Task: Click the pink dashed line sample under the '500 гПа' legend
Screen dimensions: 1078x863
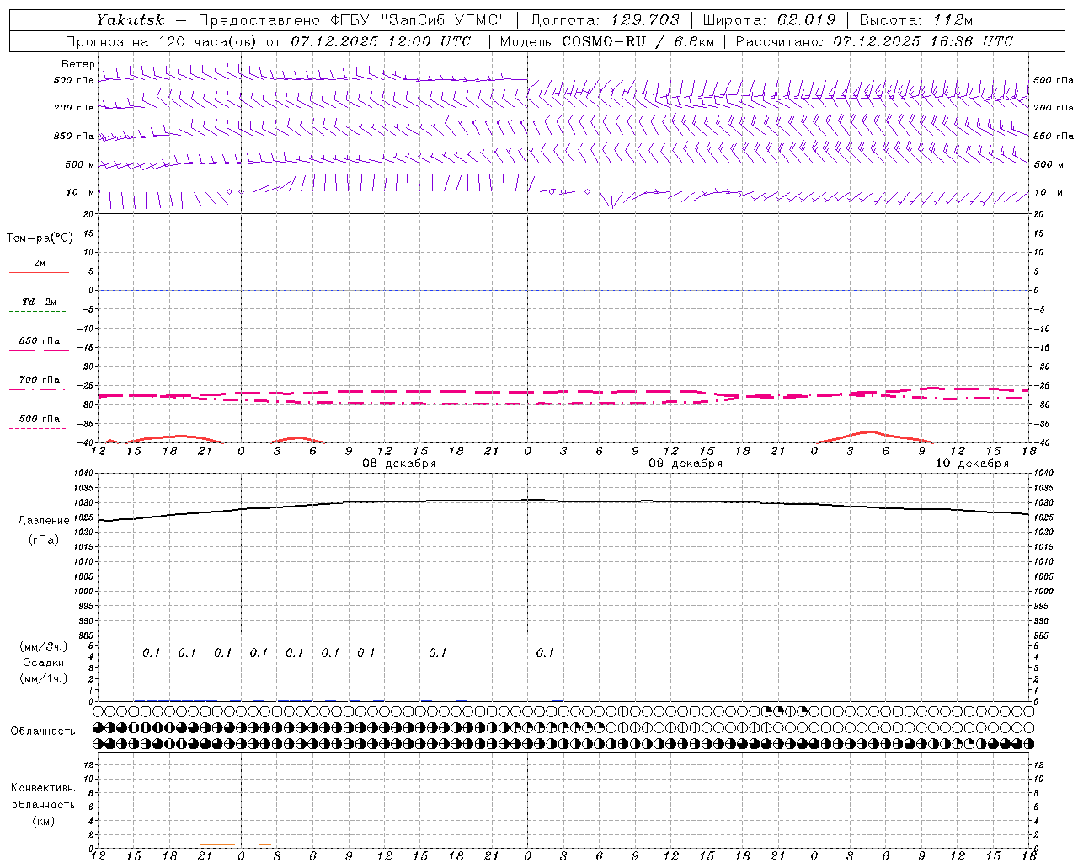Action: tap(38, 429)
